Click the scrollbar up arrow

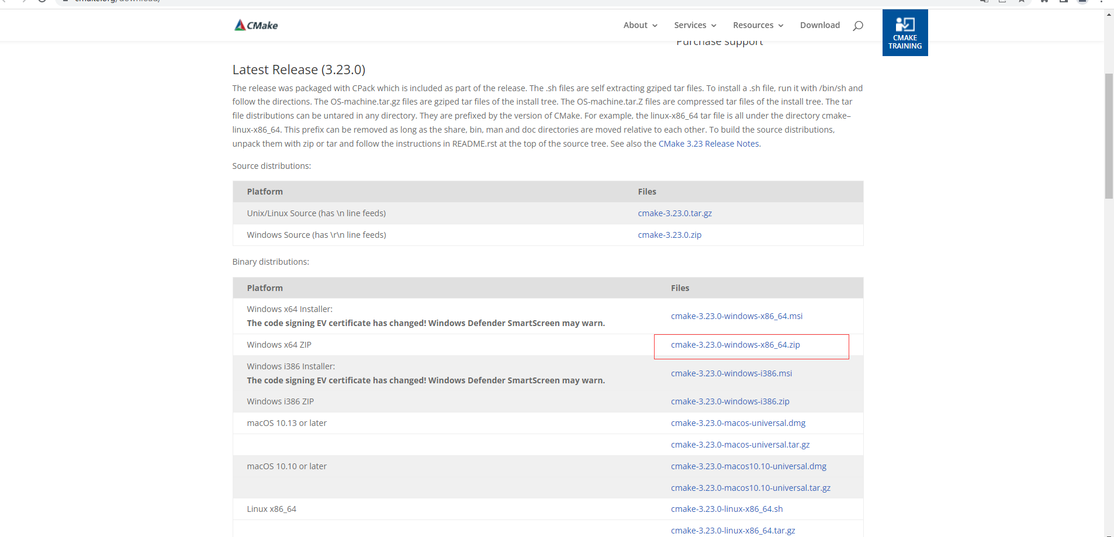1109,14
